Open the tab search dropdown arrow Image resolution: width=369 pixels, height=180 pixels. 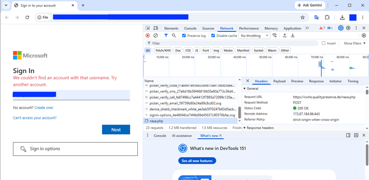pos(6,5)
